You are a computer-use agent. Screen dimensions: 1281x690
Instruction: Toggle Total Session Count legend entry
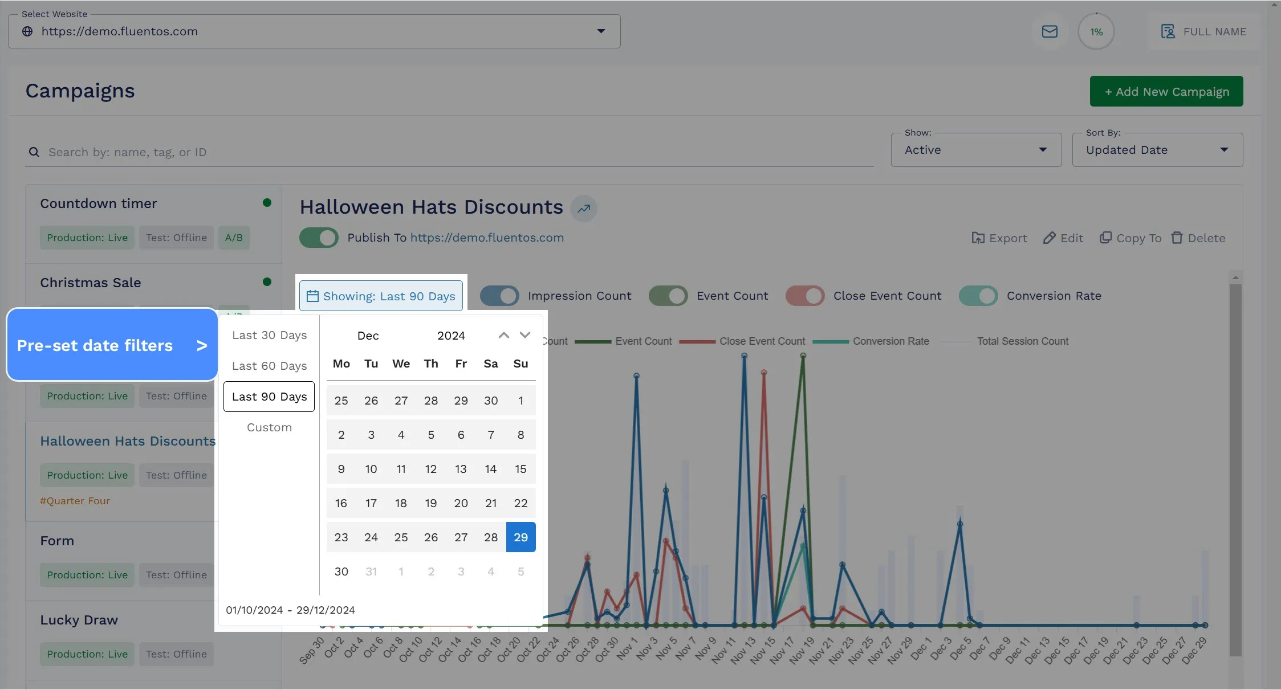1003,341
